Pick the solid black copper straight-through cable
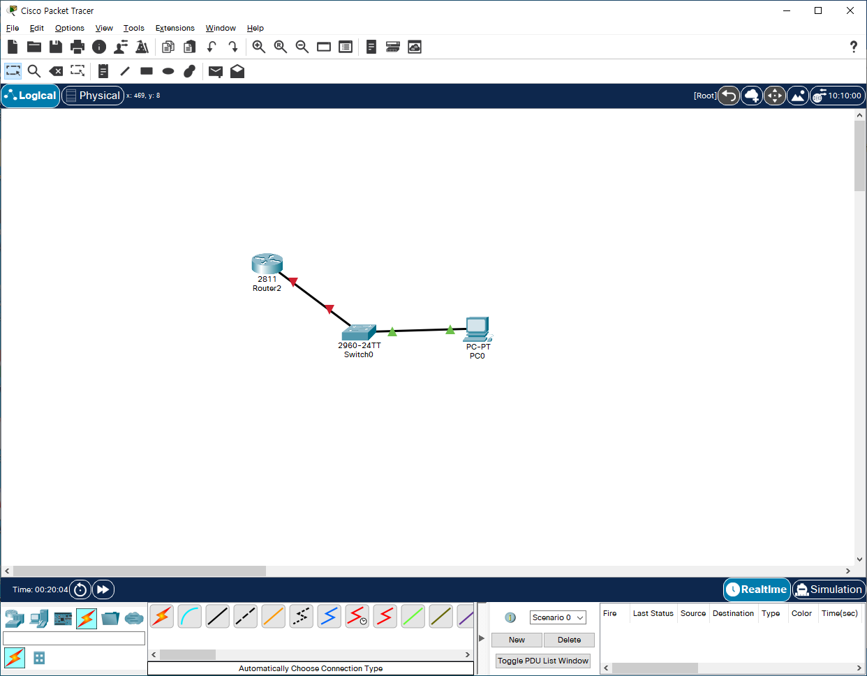 coord(218,617)
